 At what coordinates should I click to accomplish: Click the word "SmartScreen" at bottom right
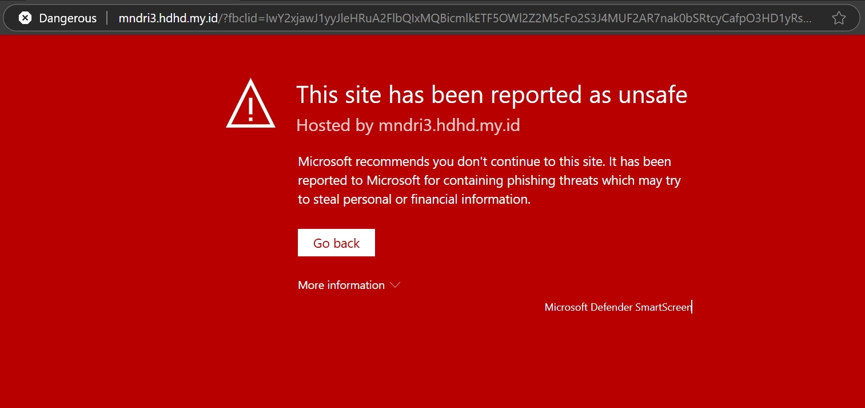[663, 307]
